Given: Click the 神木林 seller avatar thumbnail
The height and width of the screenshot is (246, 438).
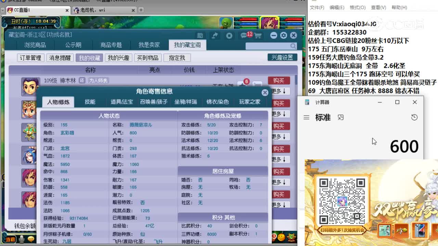Looking at the screenshot, I should click(x=30, y=86).
